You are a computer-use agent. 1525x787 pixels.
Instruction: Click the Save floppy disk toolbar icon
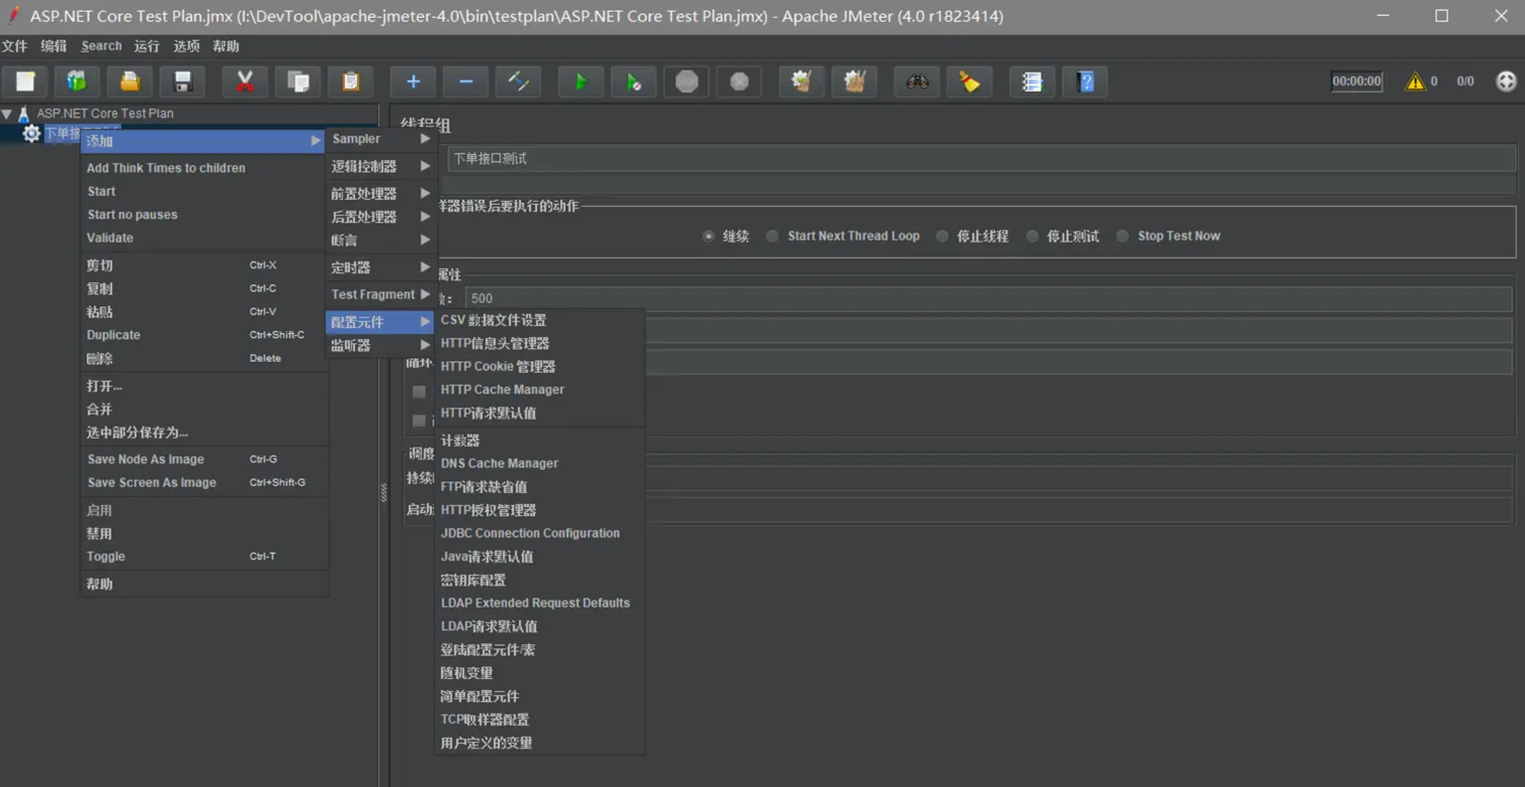[x=183, y=82]
